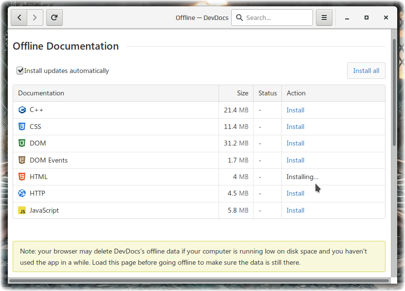Screen dimensions: 405x291
Task: Select the HTML row name
Action: (x=38, y=177)
